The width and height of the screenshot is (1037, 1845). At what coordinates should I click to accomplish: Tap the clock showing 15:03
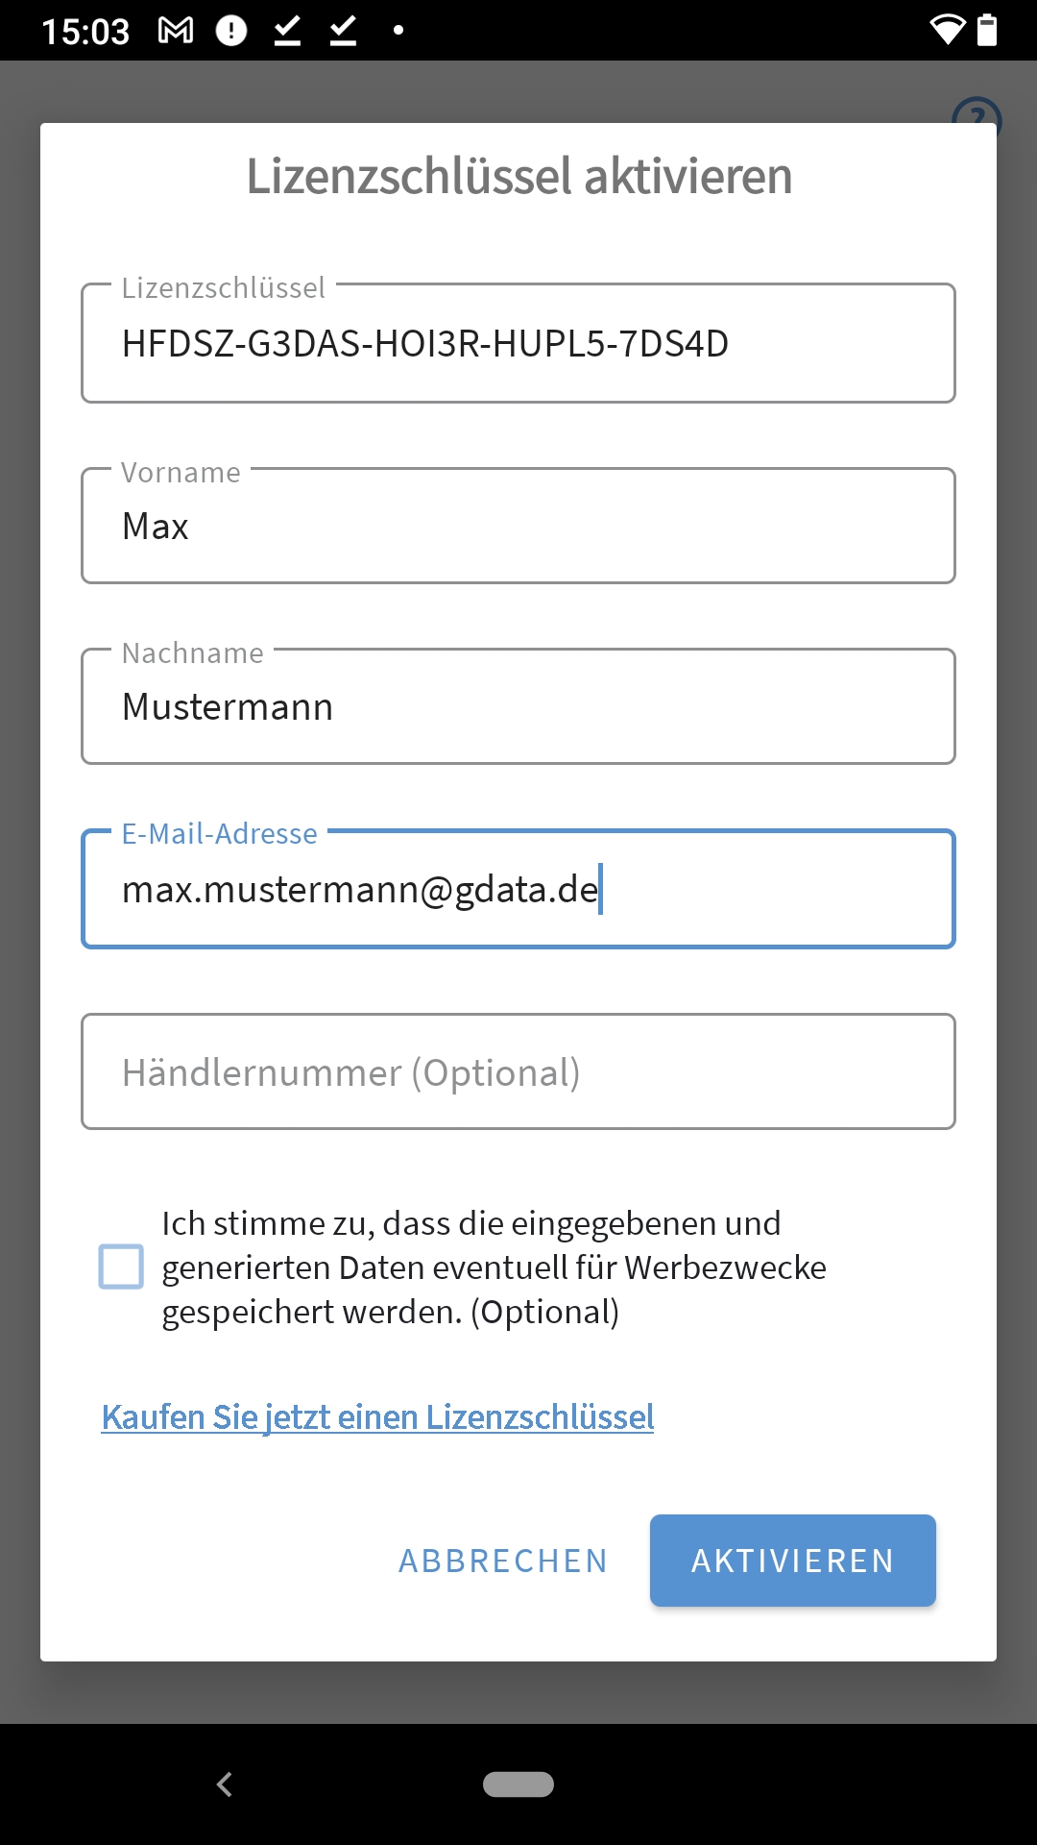point(87,31)
